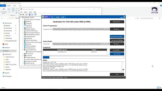Image resolution: width=162 pixels, height=91 pixels.
Task: Open Advanced Settings in QFIL
Action: click(117, 40)
